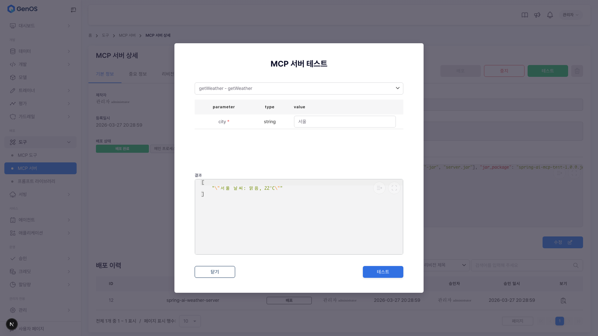Click the city value input field
598x336 pixels.
pos(345,122)
